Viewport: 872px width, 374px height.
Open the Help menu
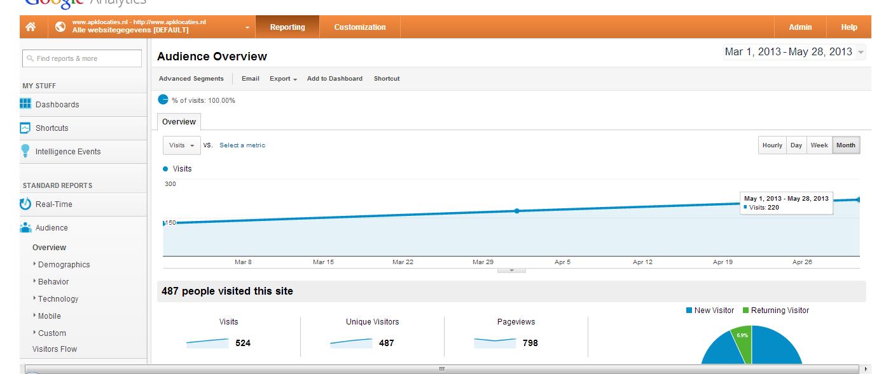(x=849, y=27)
